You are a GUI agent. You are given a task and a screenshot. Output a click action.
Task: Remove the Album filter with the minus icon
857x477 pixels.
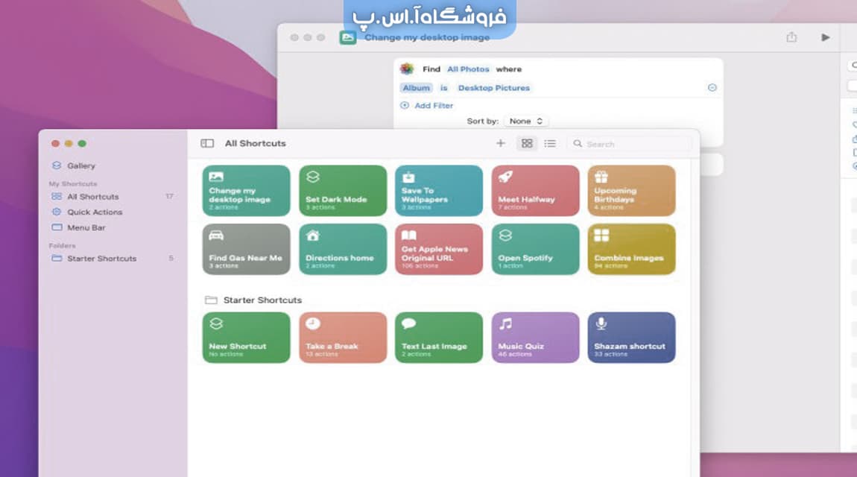(x=712, y=87)
